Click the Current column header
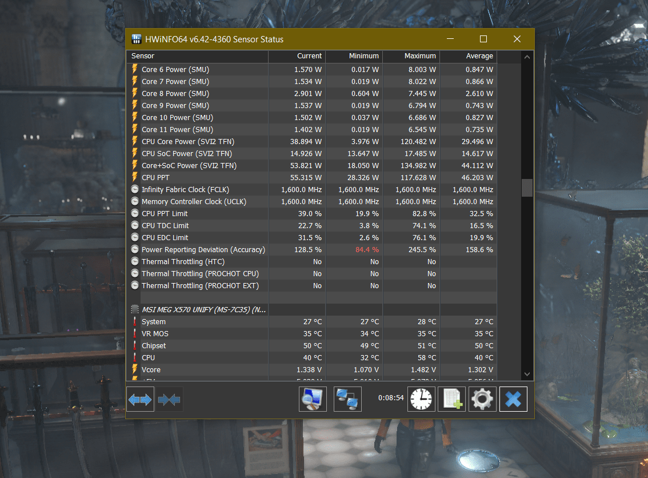The height and width of the screenshot is (478, 648). 297,56
